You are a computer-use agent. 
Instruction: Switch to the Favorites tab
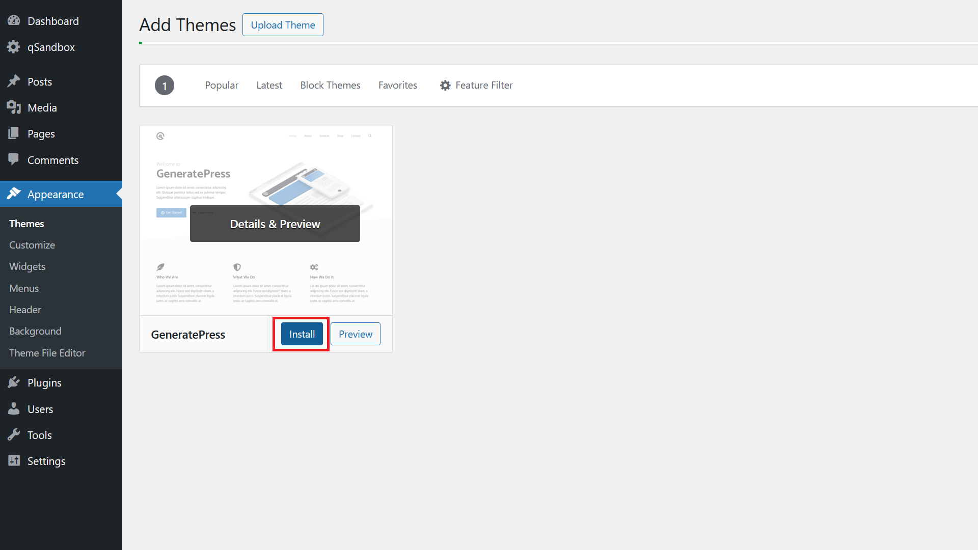[398, 85]
